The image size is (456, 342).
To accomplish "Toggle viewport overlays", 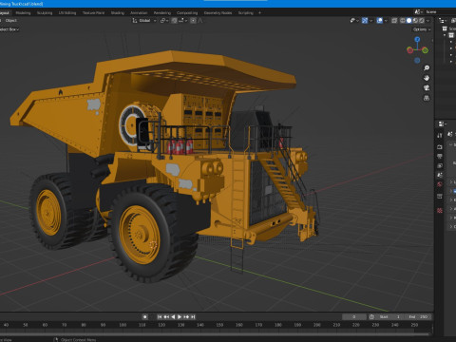I will pyautogui.click(x=379, y=21).
